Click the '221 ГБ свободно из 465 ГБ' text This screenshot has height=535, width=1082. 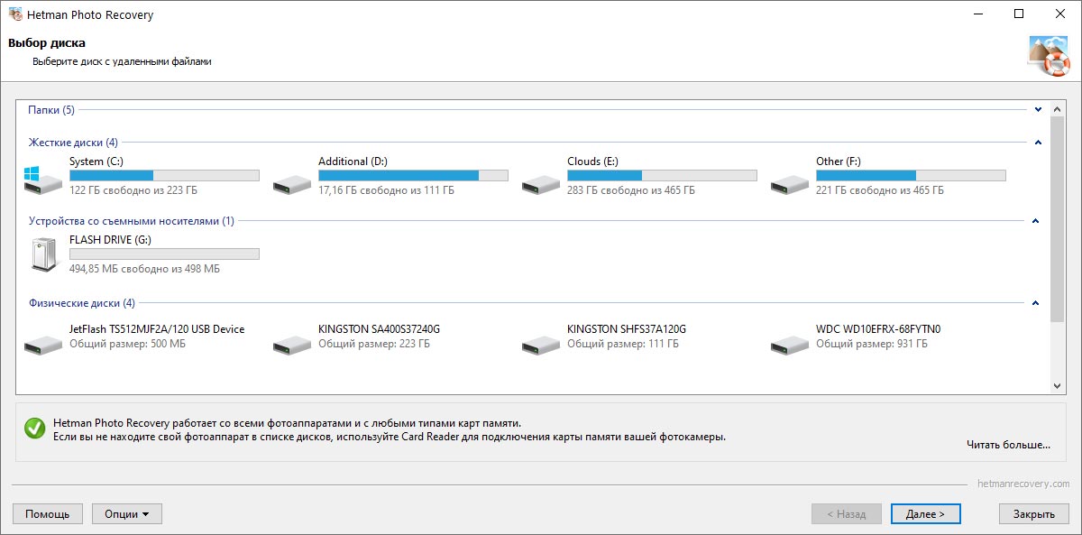pos(880,190)
